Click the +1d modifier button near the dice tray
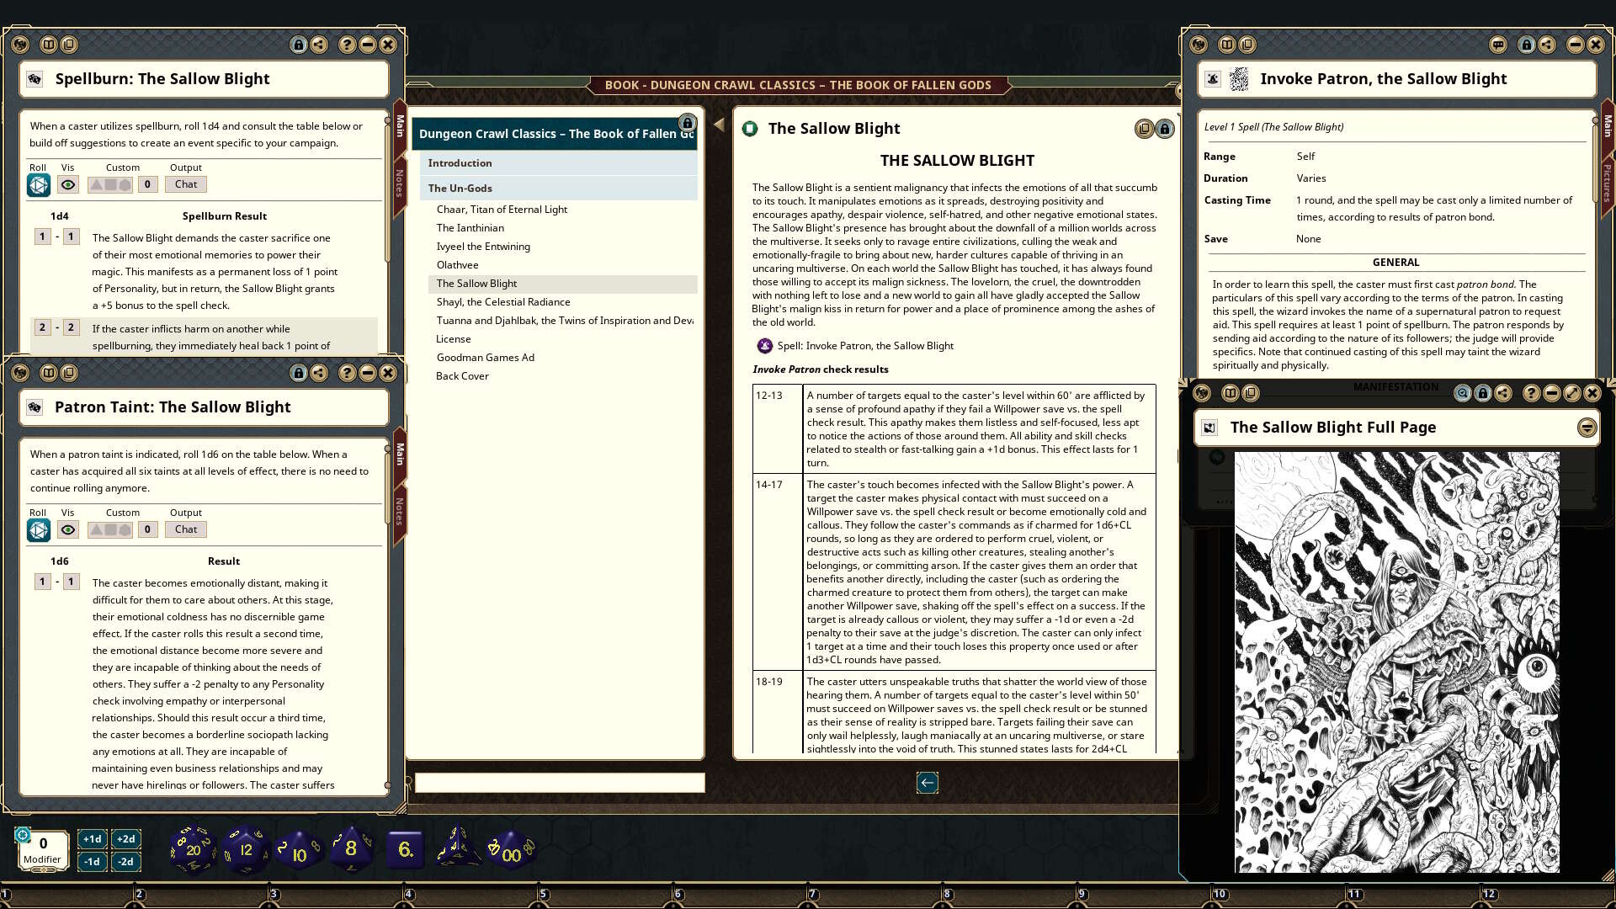Image resolution: width=1616 pixels, height=909 pixels. 91,838
